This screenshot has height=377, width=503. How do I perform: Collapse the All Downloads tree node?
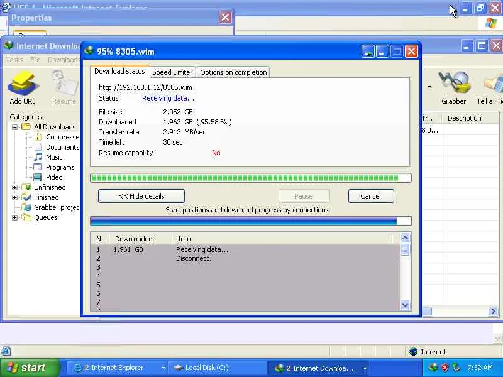point(14,127)
